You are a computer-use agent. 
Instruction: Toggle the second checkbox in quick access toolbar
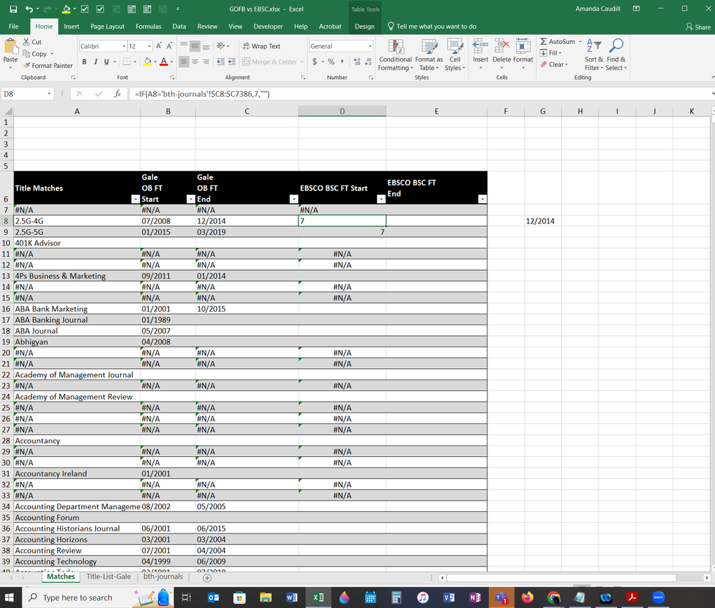tap(100, 9)
